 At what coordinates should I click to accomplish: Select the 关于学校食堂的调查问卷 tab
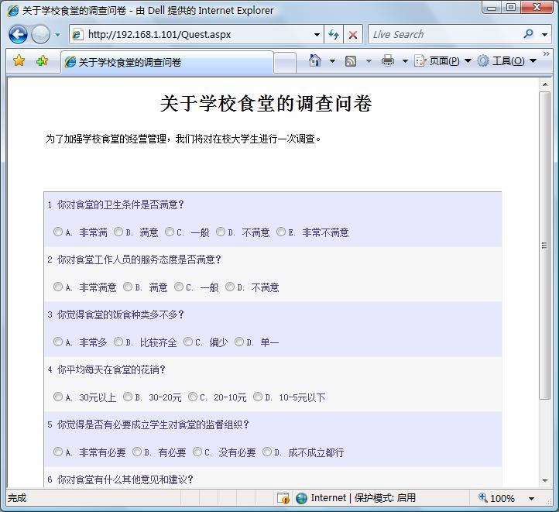click(x=166, y=63)
